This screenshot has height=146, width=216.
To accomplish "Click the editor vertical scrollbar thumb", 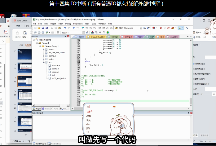I will (x=191, y=101).
